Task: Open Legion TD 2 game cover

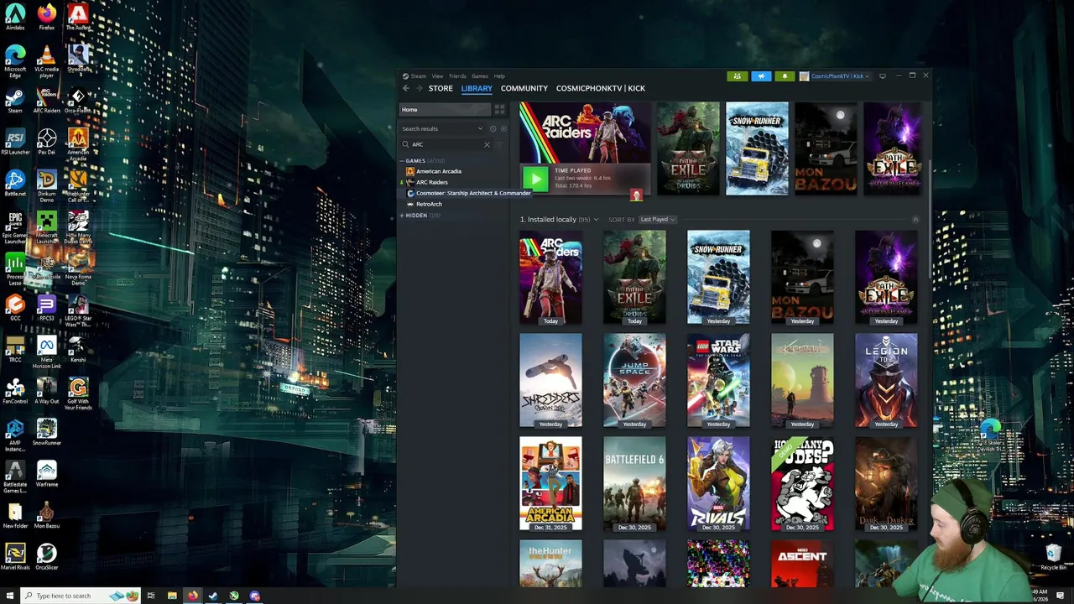Action: click(x=886, y=381)
